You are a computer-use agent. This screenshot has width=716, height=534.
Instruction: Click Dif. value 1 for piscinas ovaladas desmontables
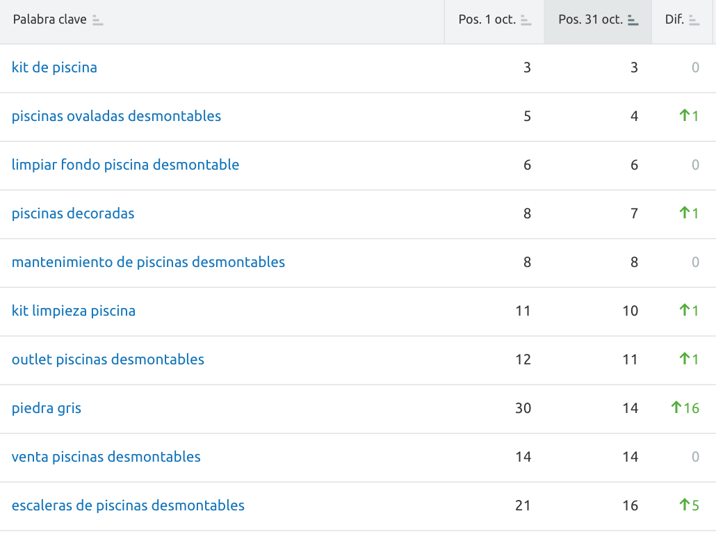[689, 116]
